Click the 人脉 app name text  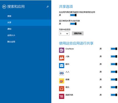coord(67,56)
